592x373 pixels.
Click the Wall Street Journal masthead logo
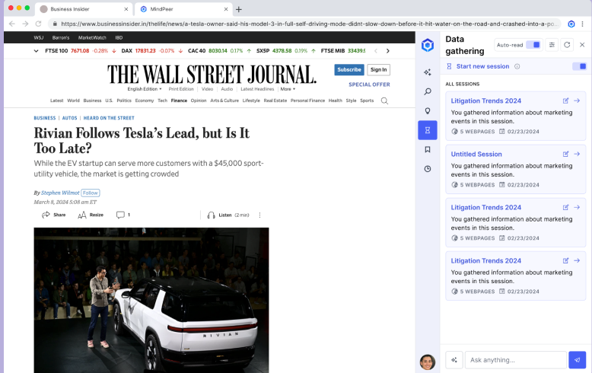(212, 75)
